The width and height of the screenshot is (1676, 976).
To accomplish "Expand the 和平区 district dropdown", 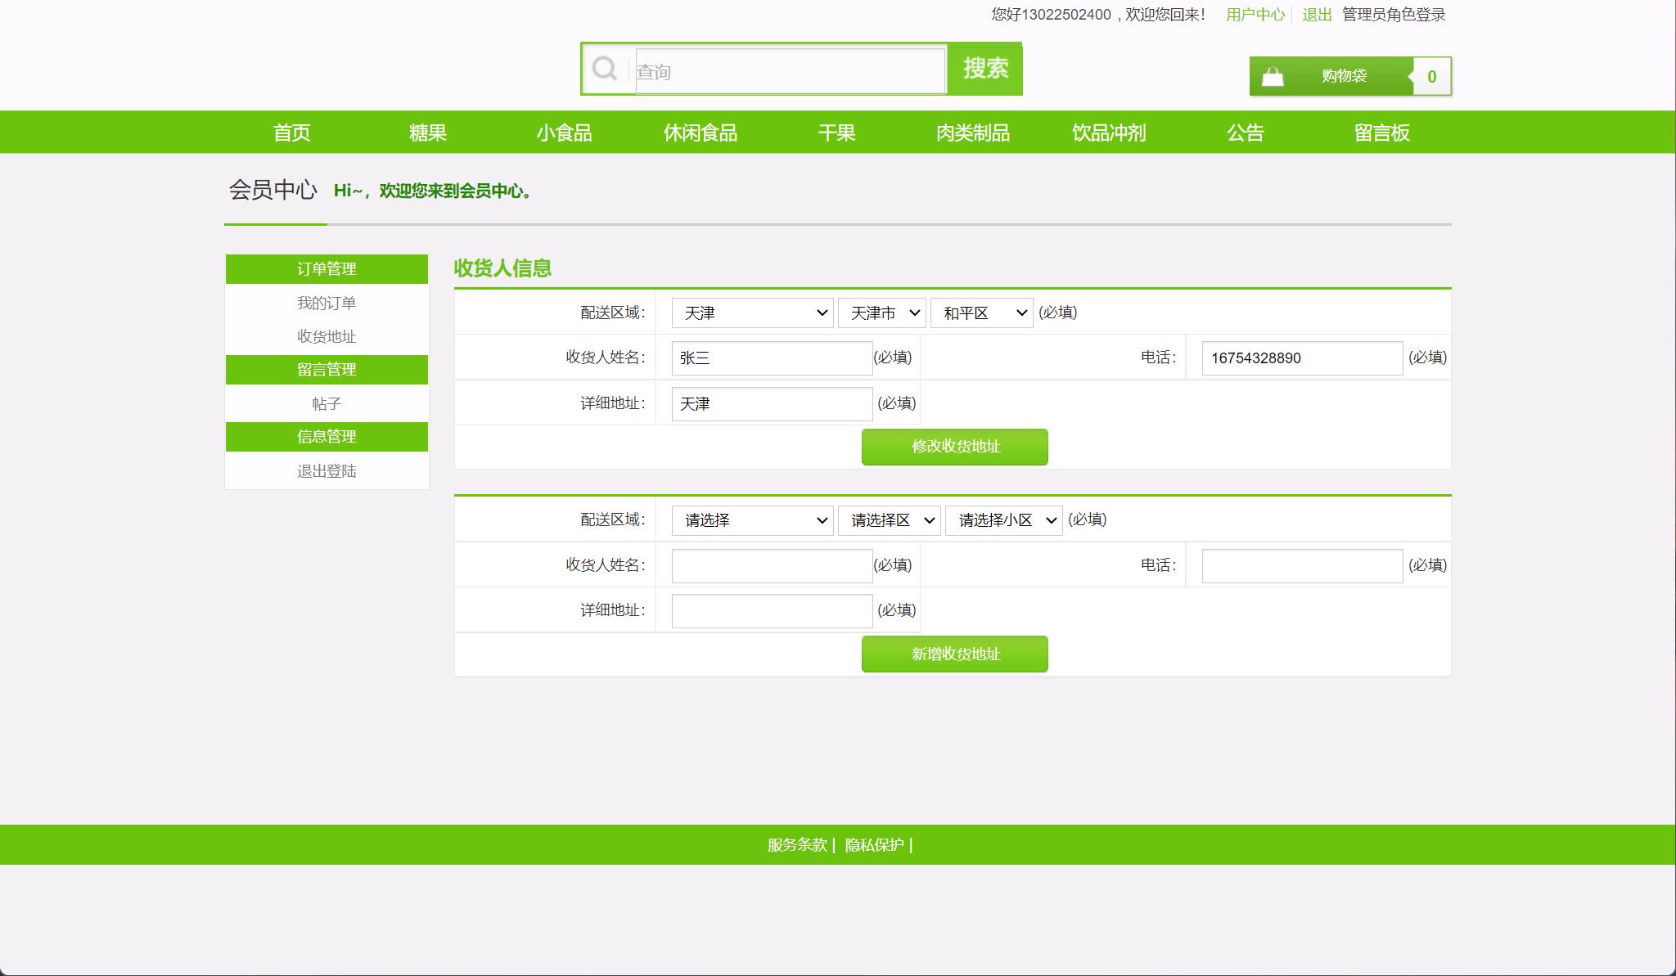I will tap(981, 313).
